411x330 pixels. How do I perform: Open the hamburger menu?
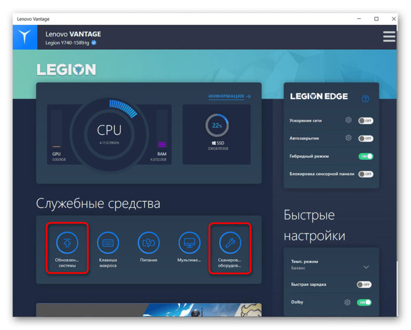(389, 36)
